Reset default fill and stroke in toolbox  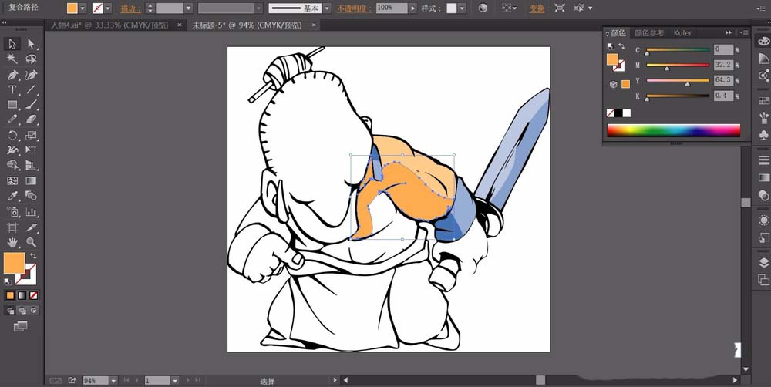(8, 281)
